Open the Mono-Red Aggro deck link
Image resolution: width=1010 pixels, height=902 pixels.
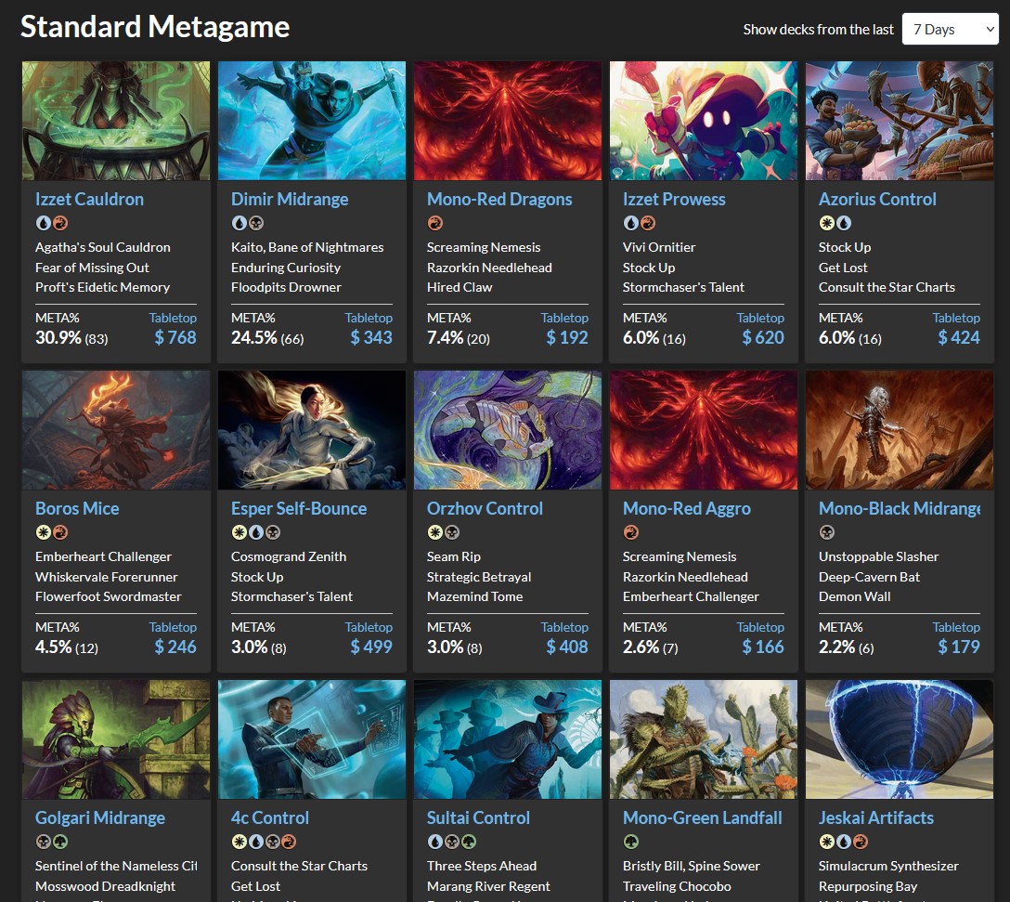coord(687,509)
